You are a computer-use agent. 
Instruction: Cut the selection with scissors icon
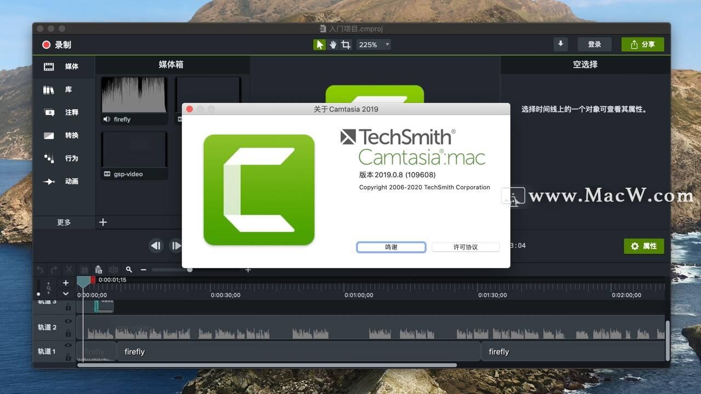(x=69, y=270)
